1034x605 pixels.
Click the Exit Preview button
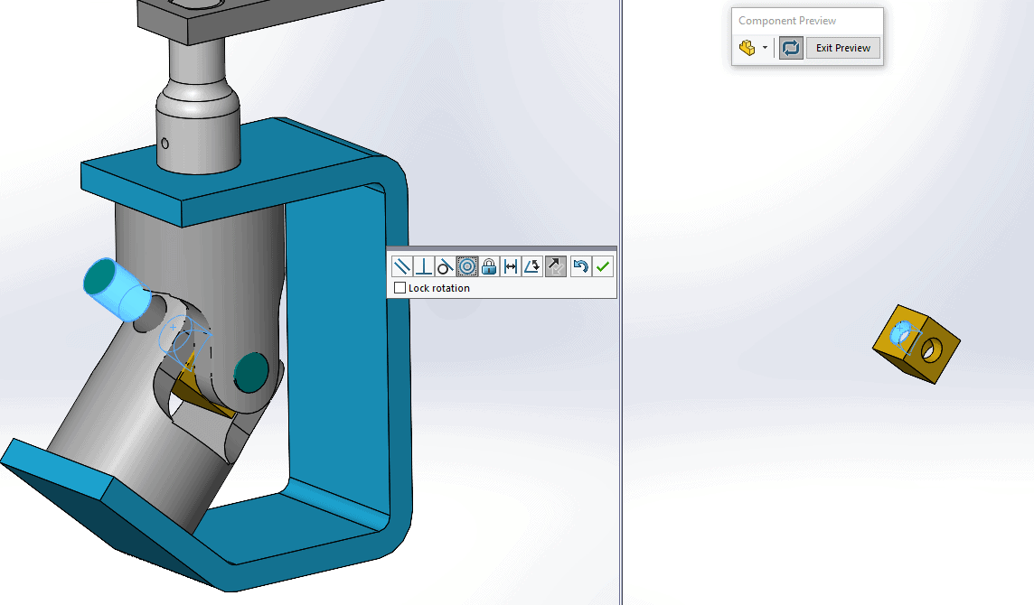tap(842, 48)
